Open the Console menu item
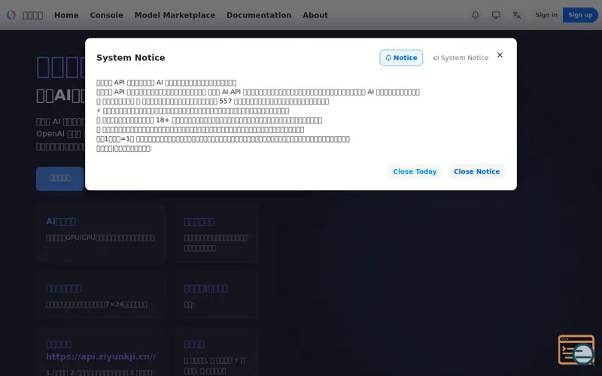Image resolution: width=602 pixels, height=376 pixels. click(106, 15)
